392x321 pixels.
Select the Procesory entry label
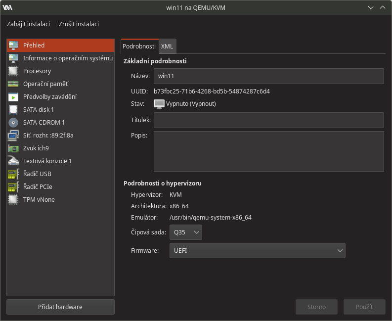(37, 71)
